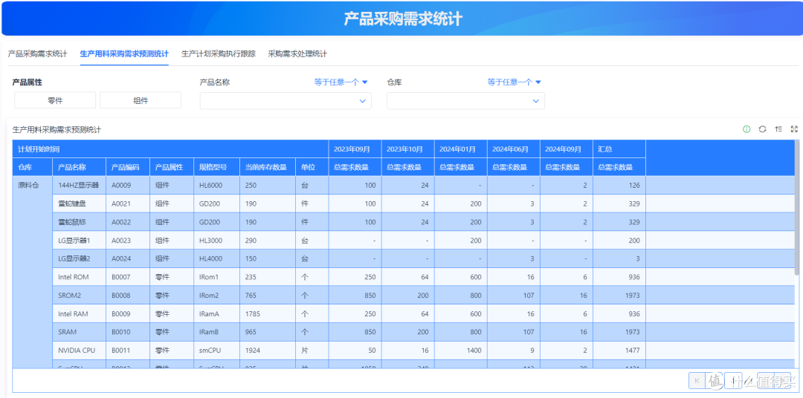
Task: Expand the table to fullscreen view
Action: [794, 129]
